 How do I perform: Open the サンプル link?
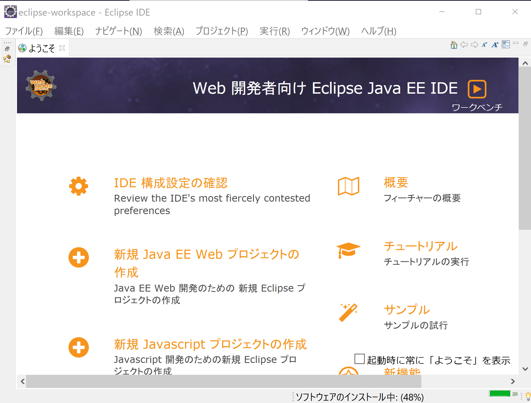(x=407, y=310)
